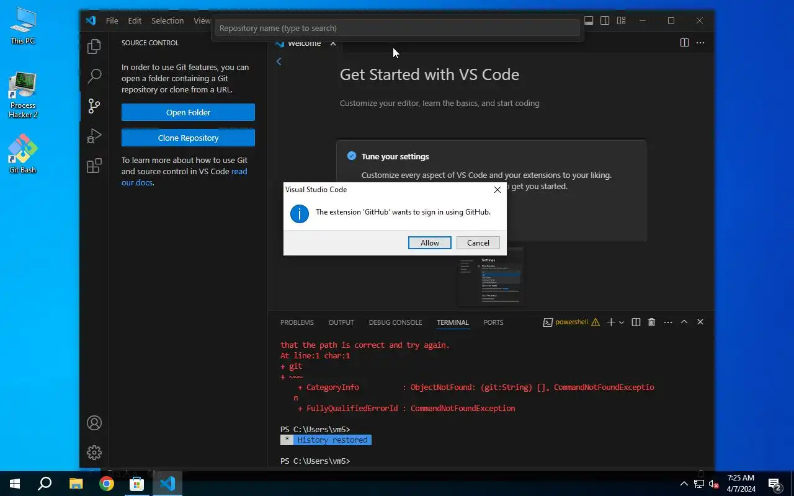Image resolution: width=794 pixels, height=496 pixels.
Task: Click the Clone Repository button
Action: (188, 138)
